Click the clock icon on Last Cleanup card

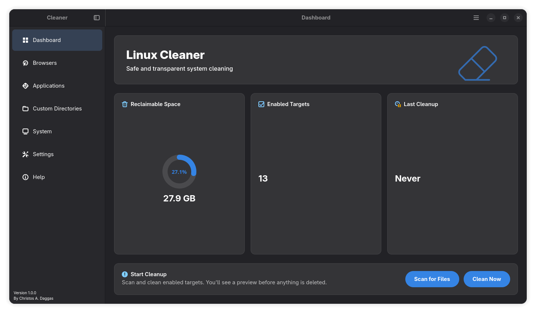(398, 104)
